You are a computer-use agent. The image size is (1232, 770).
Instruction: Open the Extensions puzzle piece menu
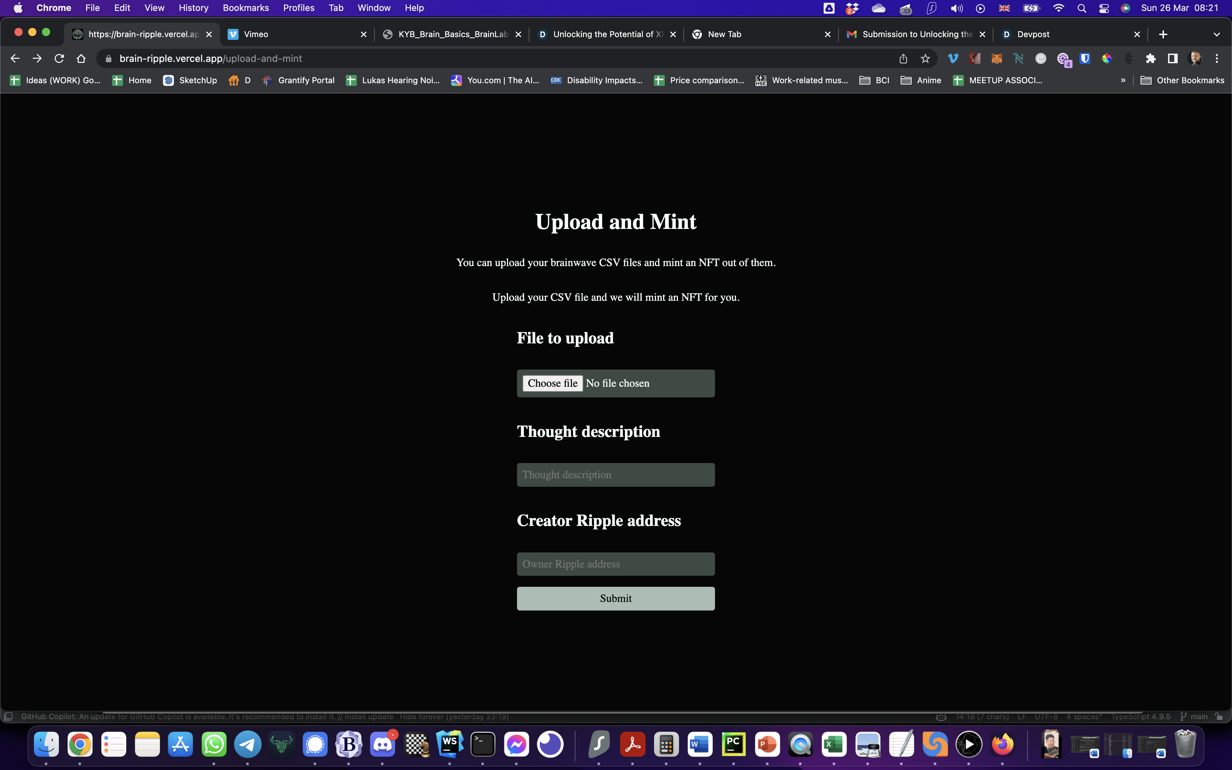(1151, 58)
